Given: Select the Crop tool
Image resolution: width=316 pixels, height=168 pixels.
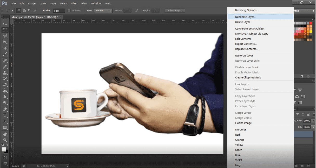Looking at the screenshot, I should click(x=5, y=48).
